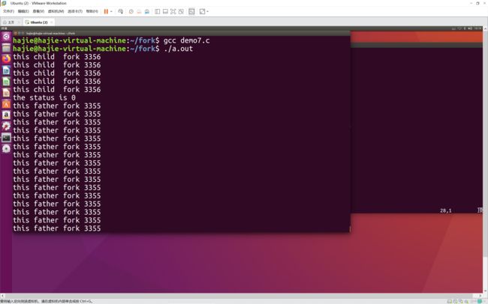
Task: Open the dropdown arrow next to the pause button
Action: [111, 12]
